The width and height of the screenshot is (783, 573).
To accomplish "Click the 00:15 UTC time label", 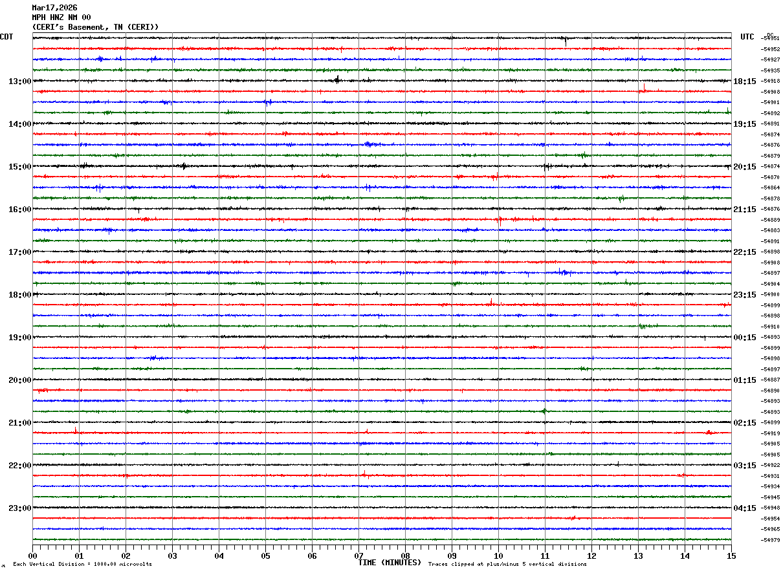I will click(745, 338).
